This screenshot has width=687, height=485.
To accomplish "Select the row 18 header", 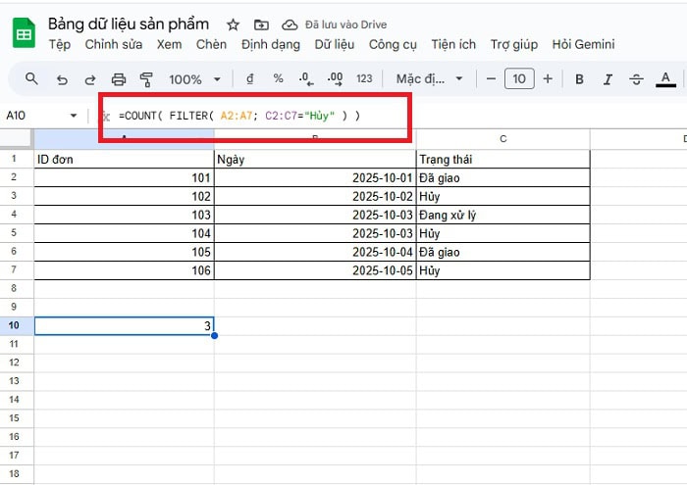I will (x=14, y=473).
